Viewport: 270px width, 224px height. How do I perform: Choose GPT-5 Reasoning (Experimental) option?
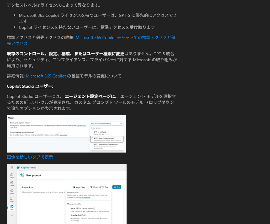[x=107, y=146]
